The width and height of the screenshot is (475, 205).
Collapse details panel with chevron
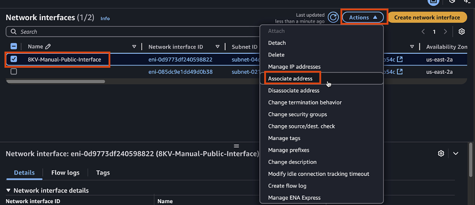click(456, 153)
